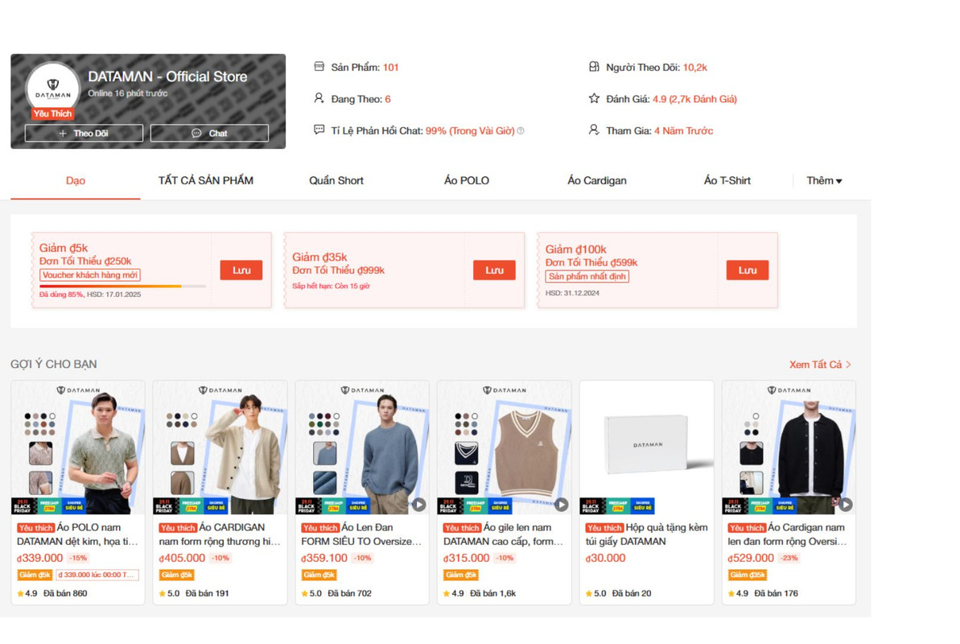Image resolution: width=960 pixels, height=644 pixels.
Task: Click the 4.9 (2,7k Đánh Giá) rating
Action: click(695, 99)
